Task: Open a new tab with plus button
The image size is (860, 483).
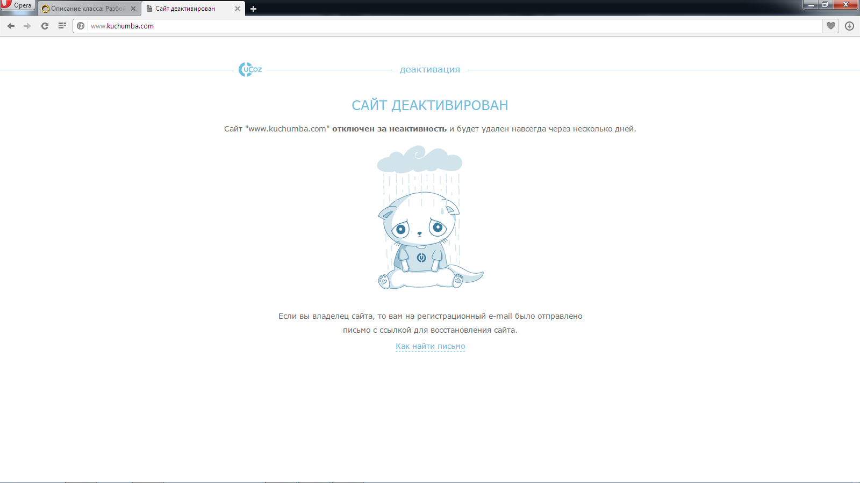Action: 253,9
